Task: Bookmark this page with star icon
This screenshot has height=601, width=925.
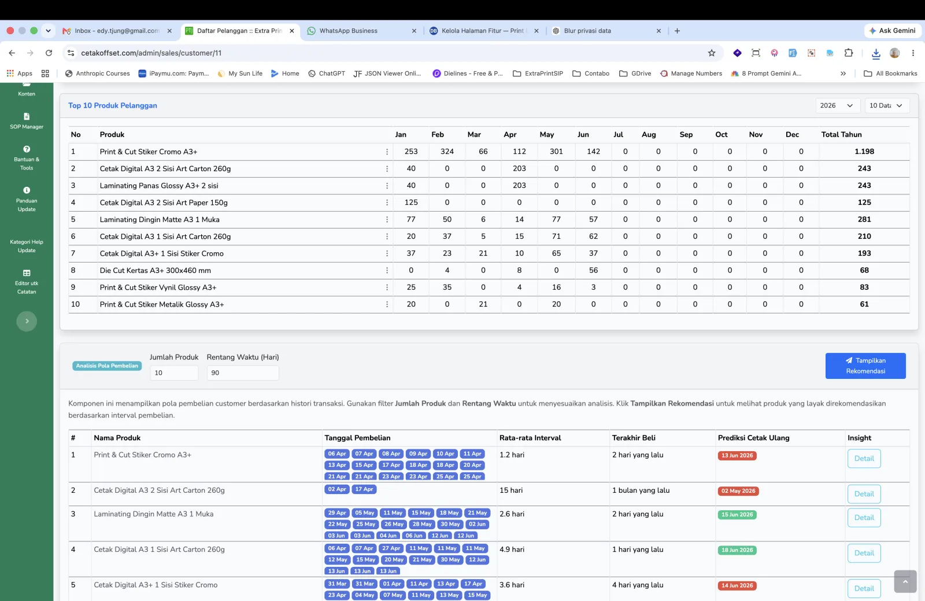Action: coord(712,53)
